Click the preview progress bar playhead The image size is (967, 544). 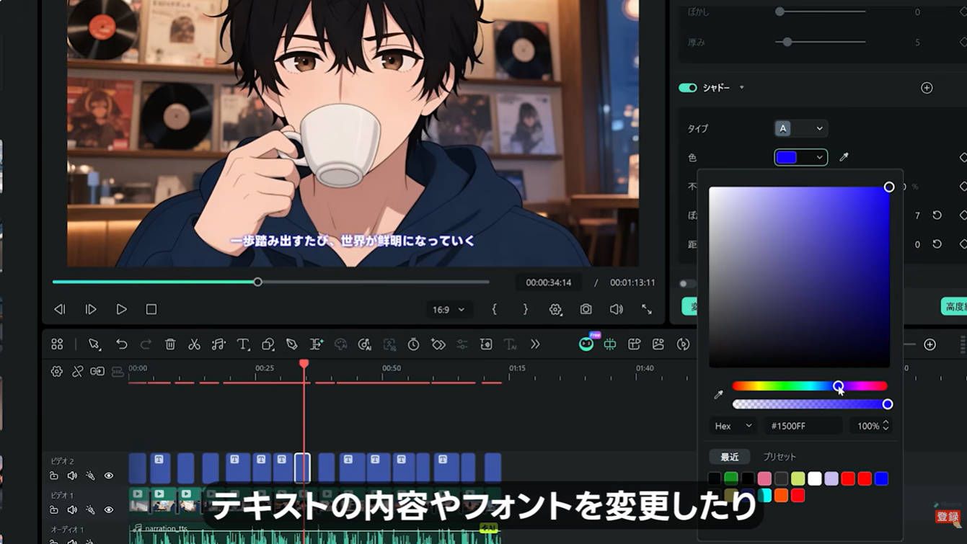click(x=257, y=282)
